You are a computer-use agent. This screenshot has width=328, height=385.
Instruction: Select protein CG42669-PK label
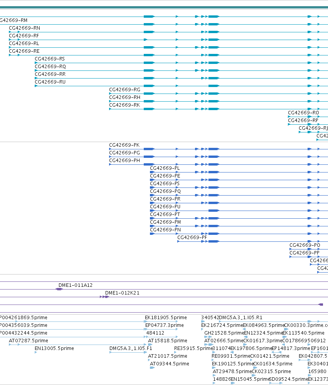click(x=124, y=145)
